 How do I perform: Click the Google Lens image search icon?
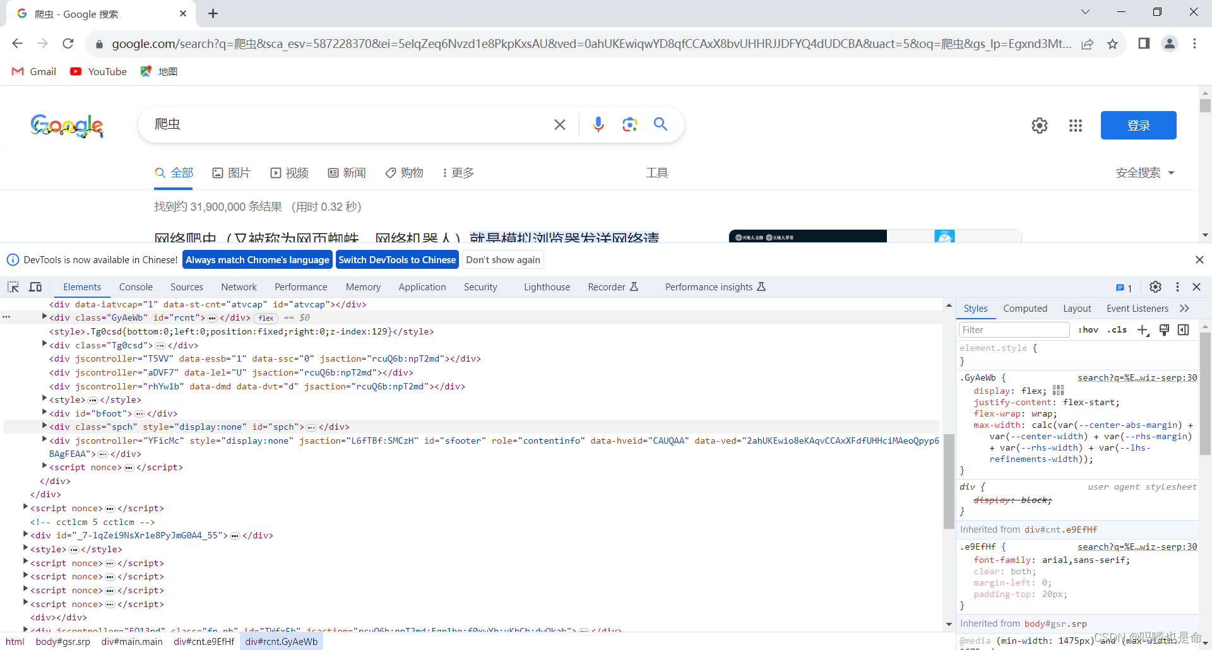(x=629, y=124)
